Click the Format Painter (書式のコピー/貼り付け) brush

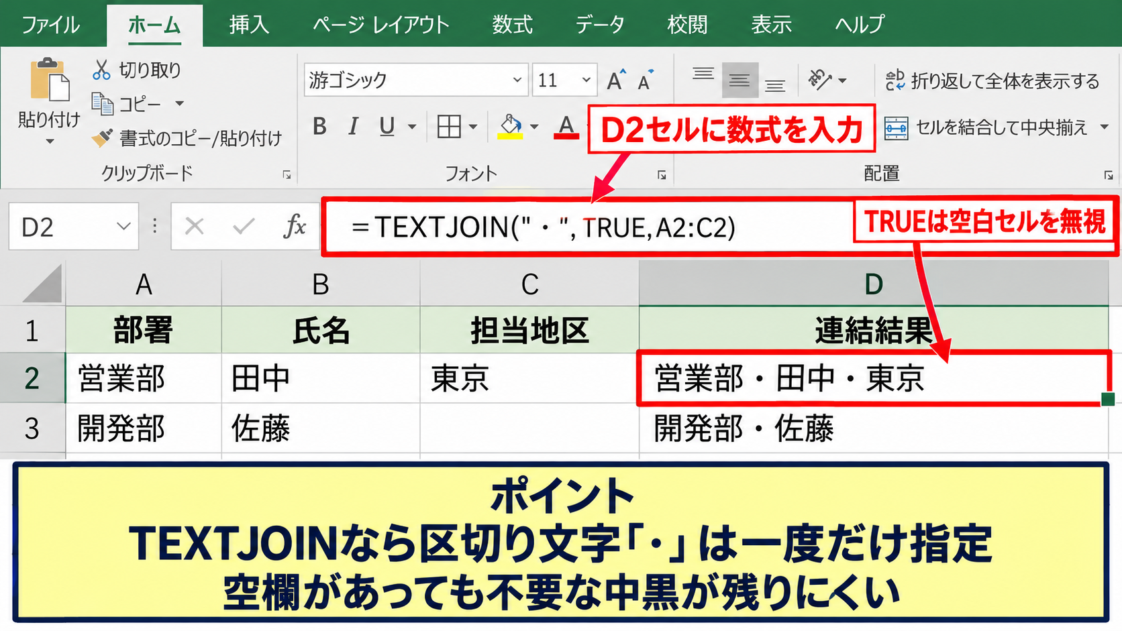[x=102, y=138]
